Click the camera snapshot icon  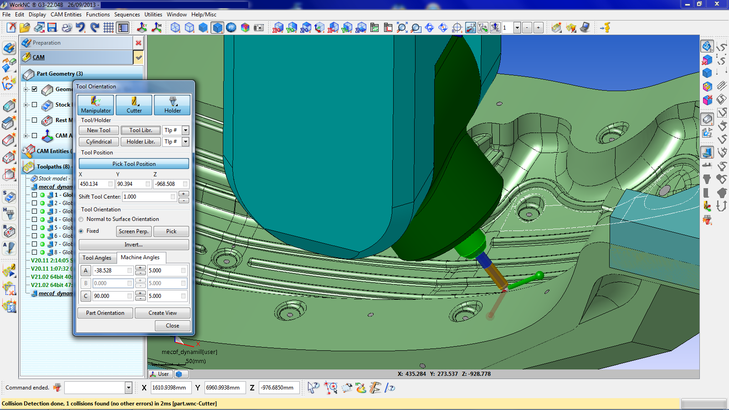coord(259,28)
